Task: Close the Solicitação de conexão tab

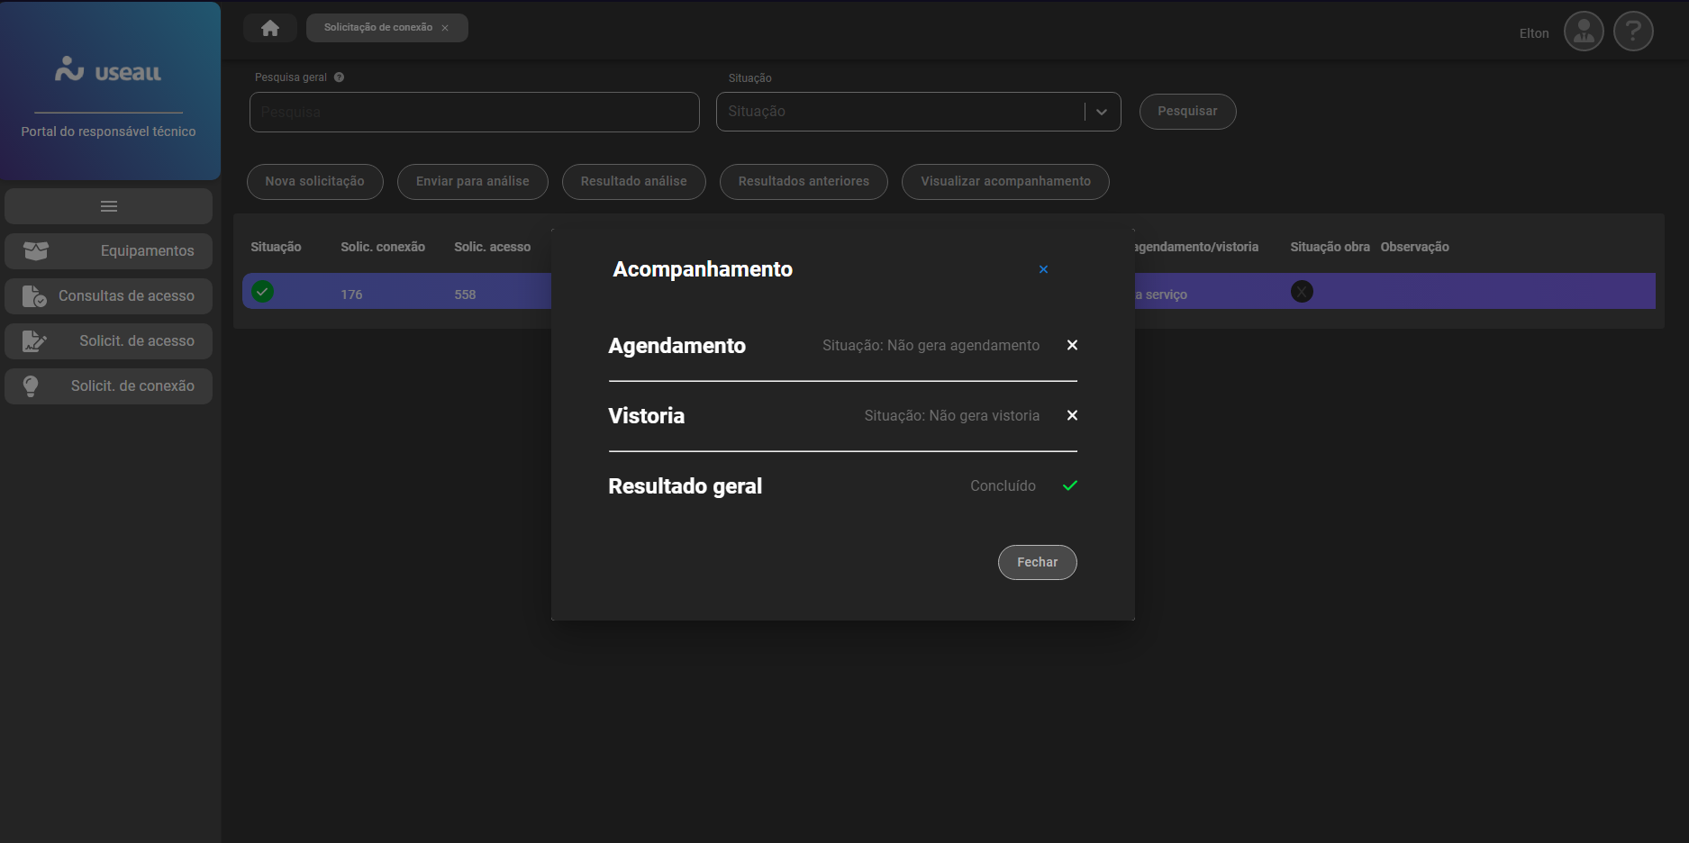Action: coord(445,28)
